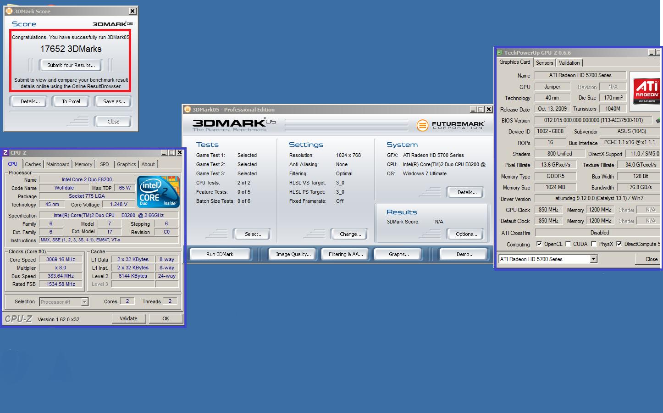
Task: Click Submit Your Results button
Action: point(71,65)
